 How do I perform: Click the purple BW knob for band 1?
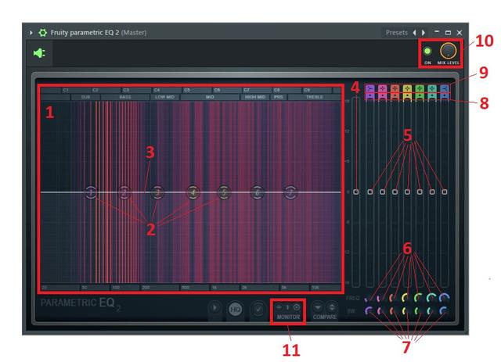click(369, 310)
